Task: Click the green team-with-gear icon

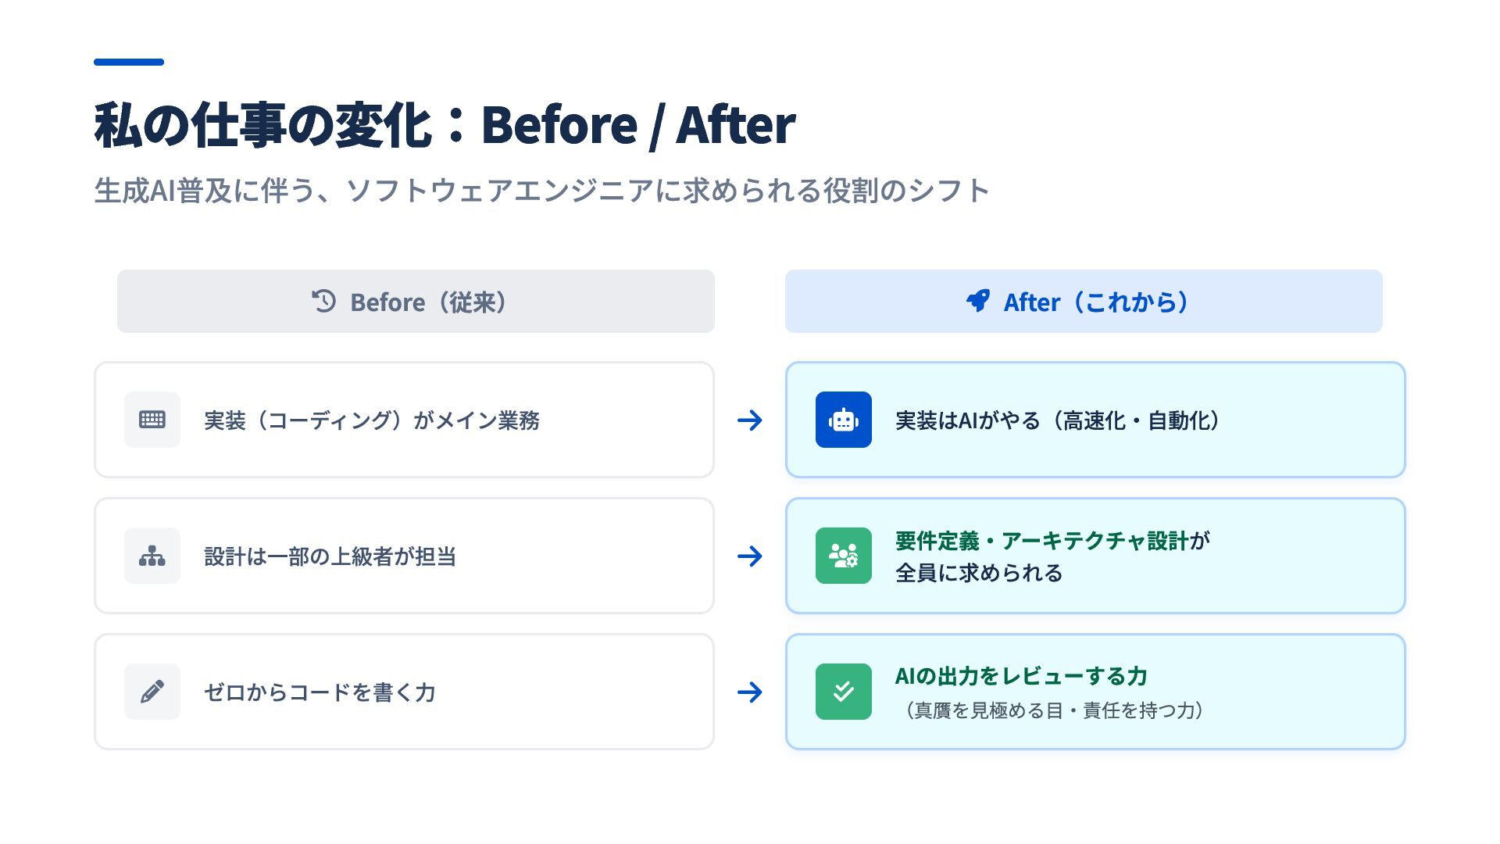Action: point(843,556)
